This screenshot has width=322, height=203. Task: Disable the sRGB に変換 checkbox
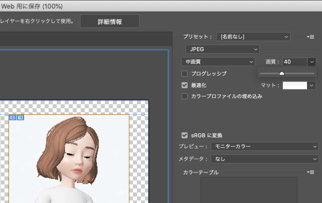185,135
